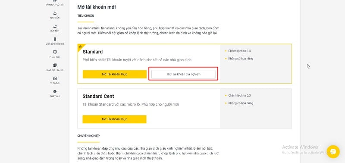Open the Nạp tiền deposit icon
Image resolution: width=345 pixels, height=163 pixels.
55,13
